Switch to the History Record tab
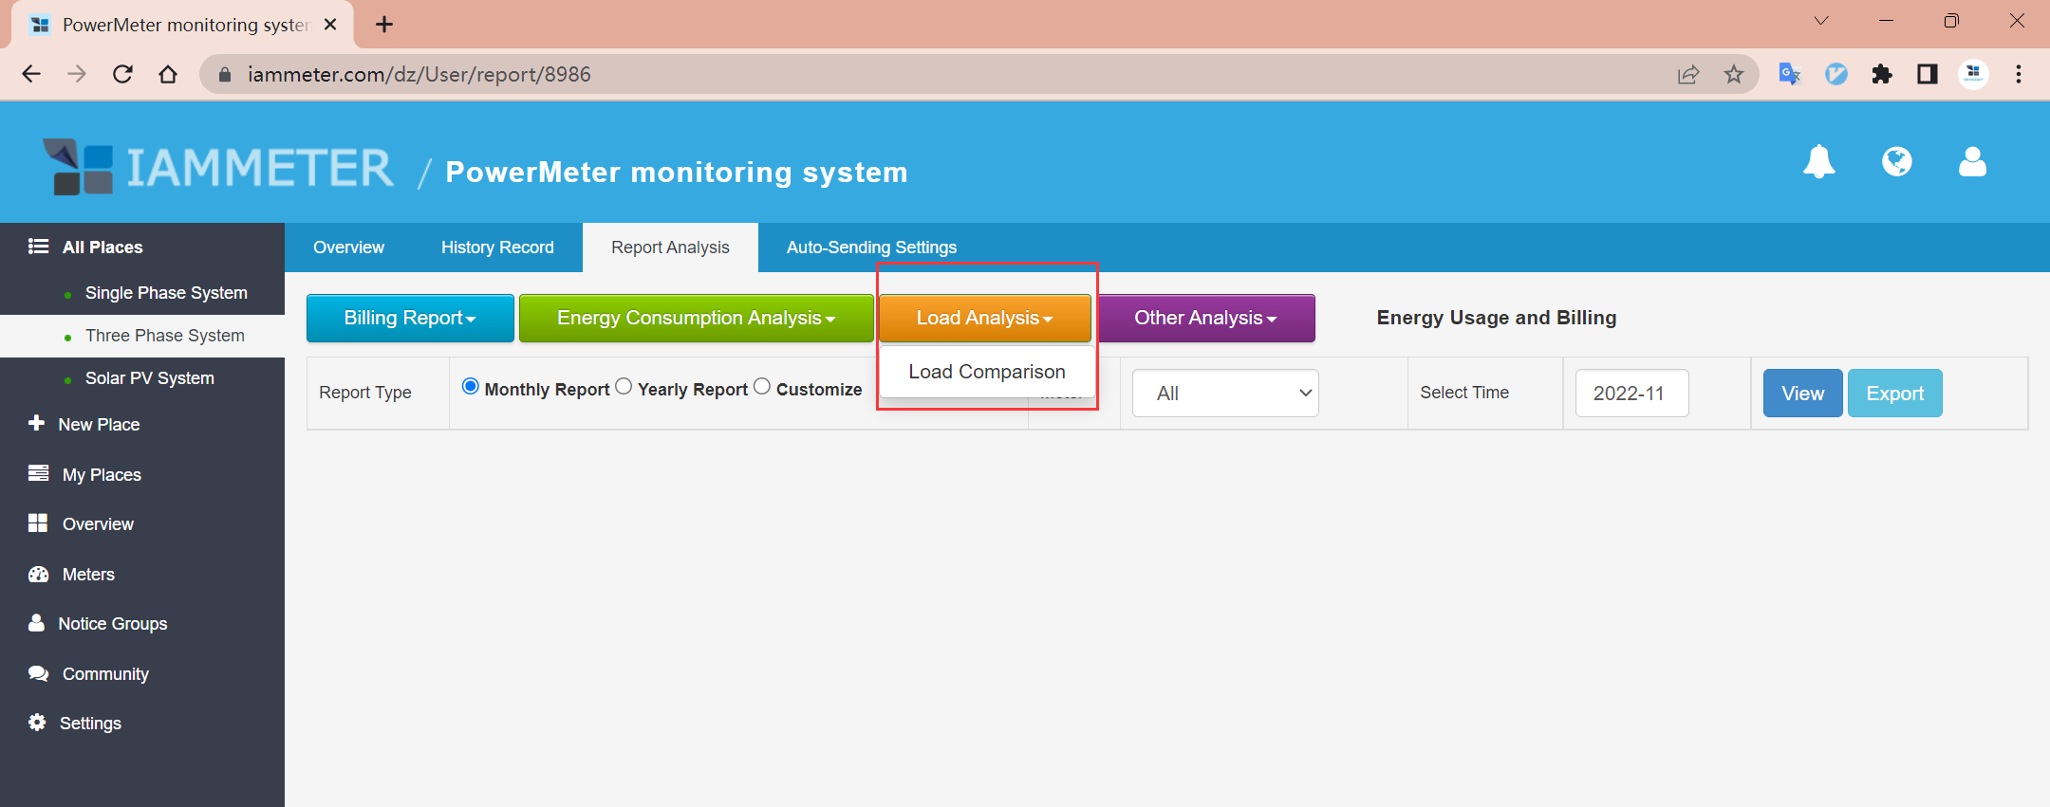 tap(497, 248)
